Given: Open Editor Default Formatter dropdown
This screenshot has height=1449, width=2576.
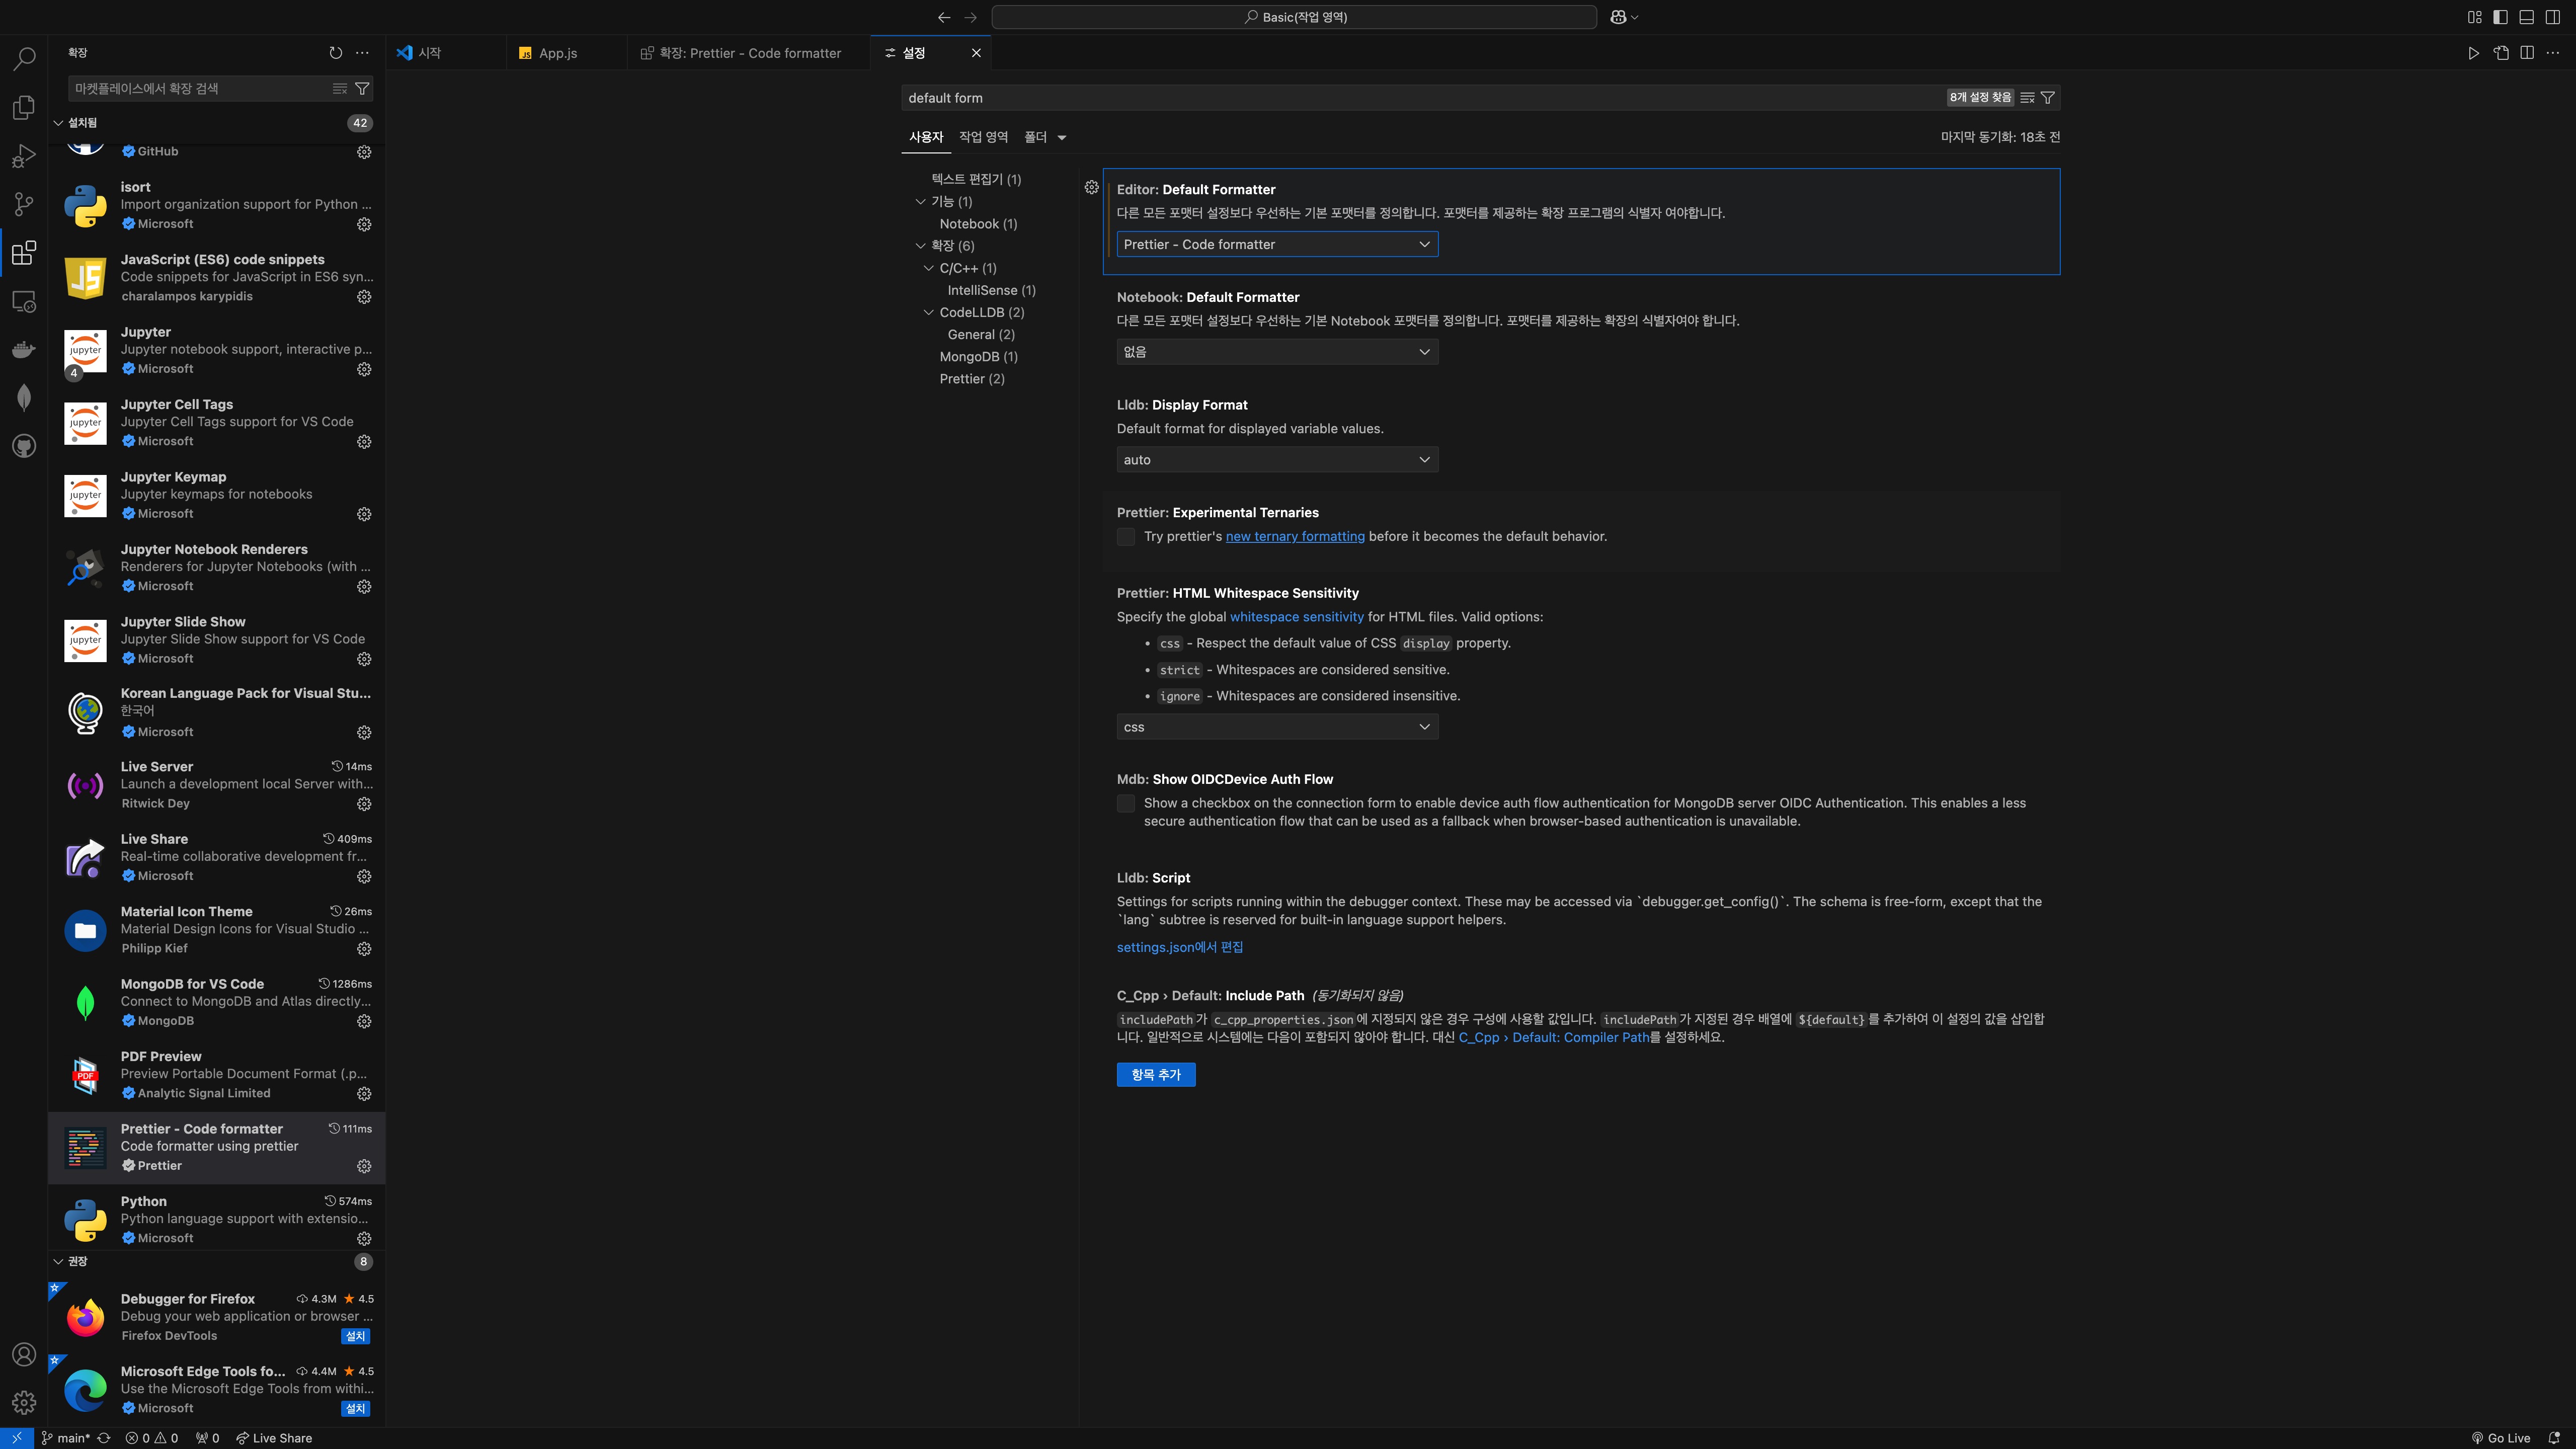Looking at the screenshot, I should tap(1277, 244).
